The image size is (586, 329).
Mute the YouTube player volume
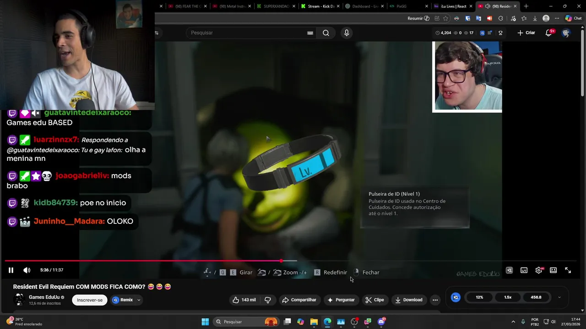pos(27,270)
